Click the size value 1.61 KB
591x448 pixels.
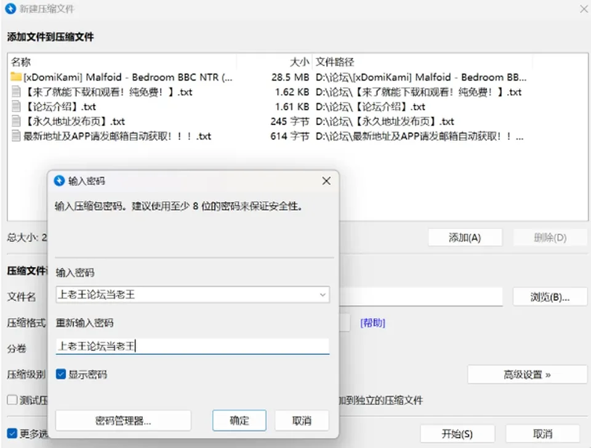click(292, 106)
